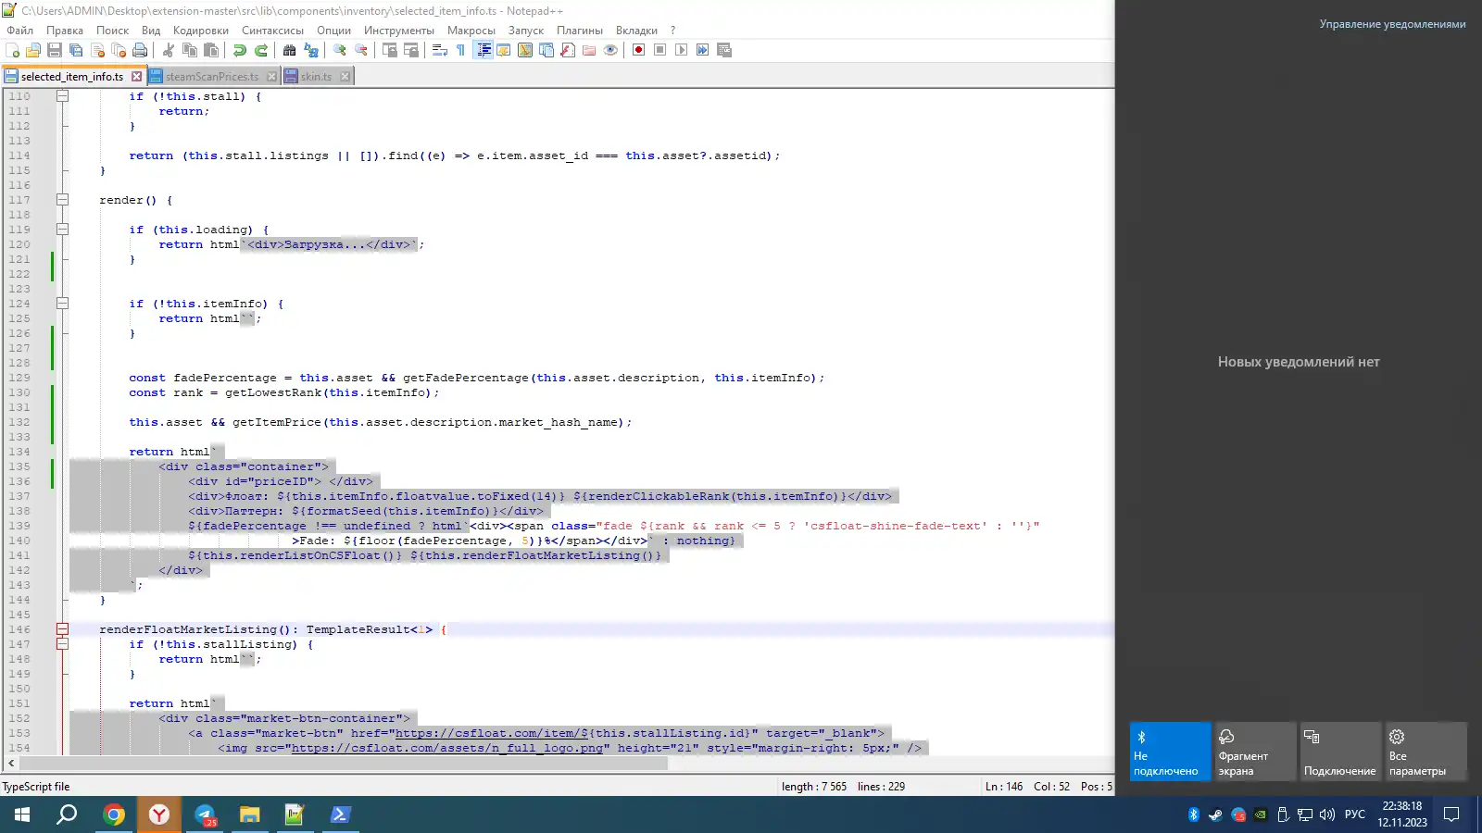Click Управление уведомлениями link
1482x833 pixels.
click(1392, 24)
